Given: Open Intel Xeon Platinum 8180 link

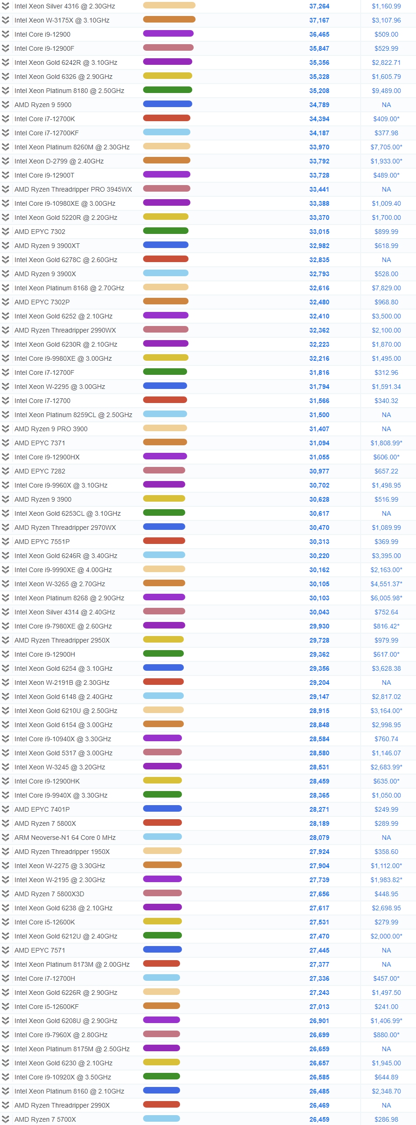Looking at the screenshot, I should pyautogui.click(x=69, y=91).
